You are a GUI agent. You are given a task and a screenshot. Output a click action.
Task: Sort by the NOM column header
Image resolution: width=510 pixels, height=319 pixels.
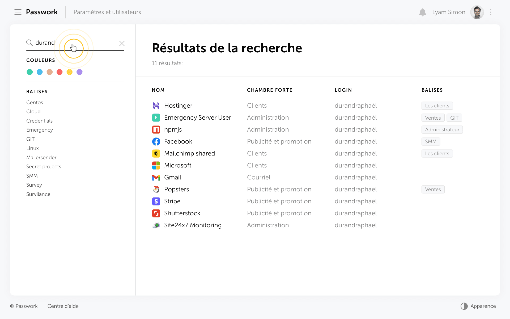pos(158,90)
